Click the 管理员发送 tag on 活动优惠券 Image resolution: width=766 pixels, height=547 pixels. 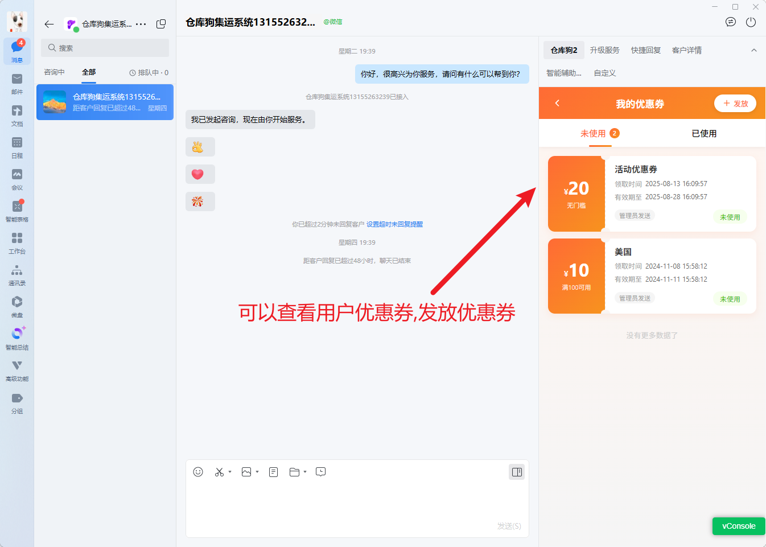635,216
